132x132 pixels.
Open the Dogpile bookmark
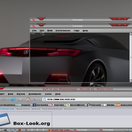click(x=24, y=105)
